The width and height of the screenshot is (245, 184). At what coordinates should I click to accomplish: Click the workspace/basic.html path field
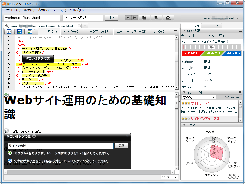[x=32, y=18]
